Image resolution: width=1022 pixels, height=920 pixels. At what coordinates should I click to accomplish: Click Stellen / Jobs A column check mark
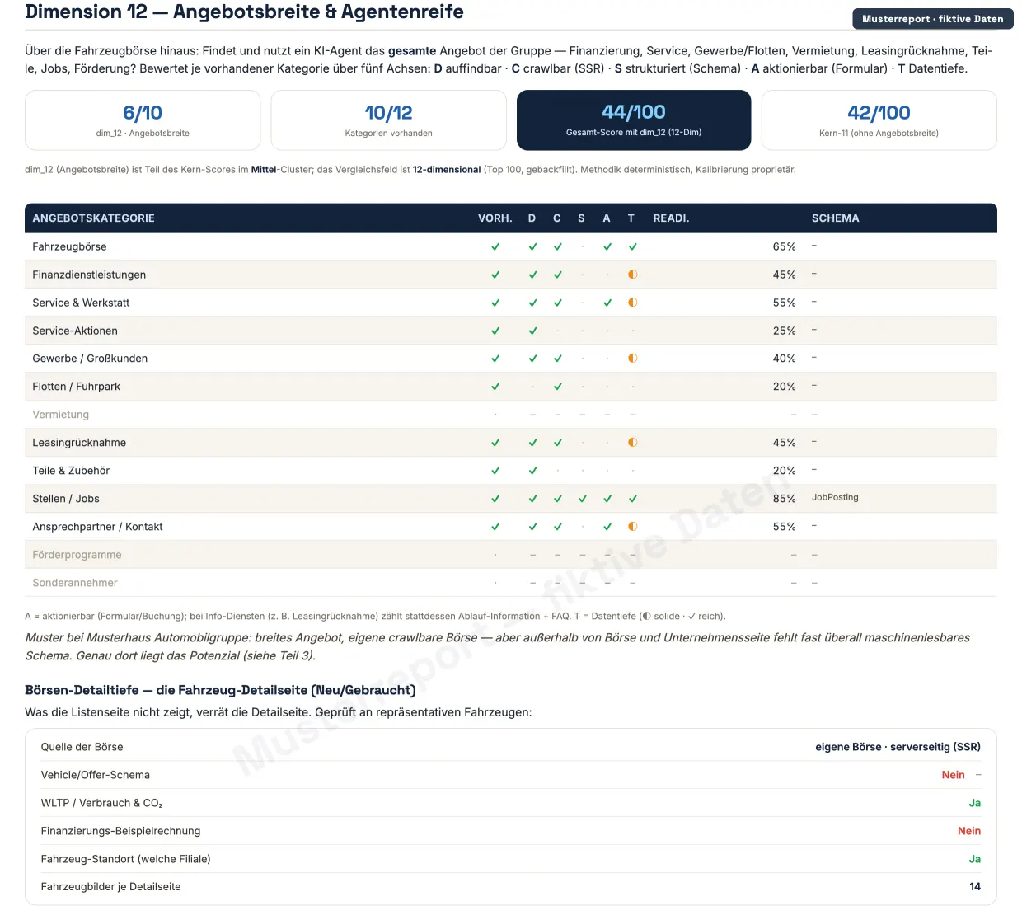pos(607,499)
